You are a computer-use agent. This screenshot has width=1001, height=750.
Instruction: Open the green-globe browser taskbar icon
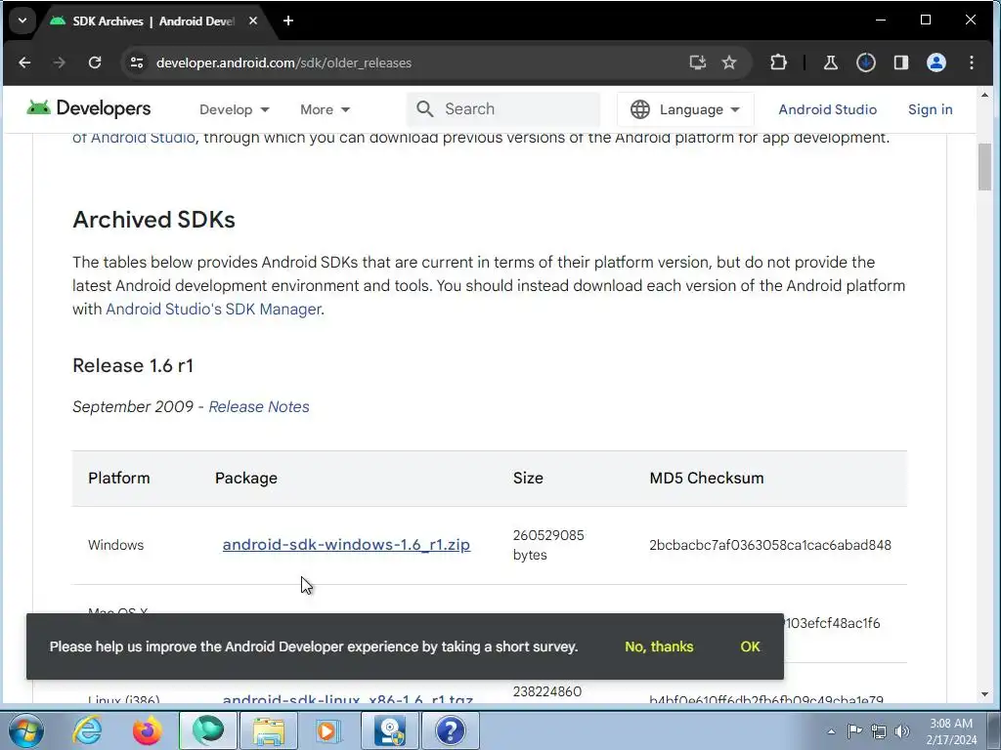pyautogui.click(x=208, y=730)
